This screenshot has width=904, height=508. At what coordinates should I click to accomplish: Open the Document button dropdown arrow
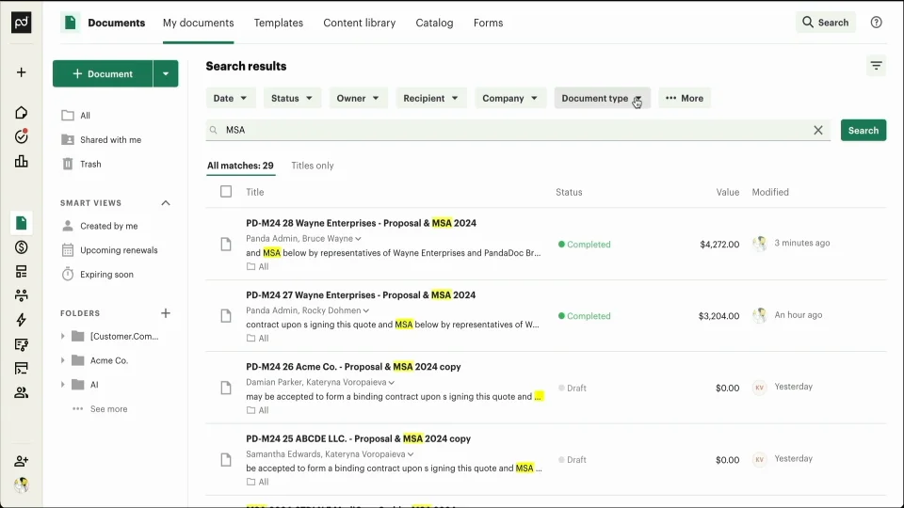tap(166, 73)
